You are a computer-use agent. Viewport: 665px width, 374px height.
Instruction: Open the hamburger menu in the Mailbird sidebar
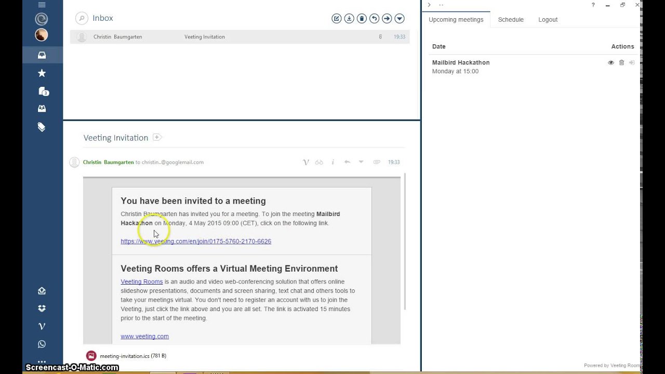click(x=42, y=5)
